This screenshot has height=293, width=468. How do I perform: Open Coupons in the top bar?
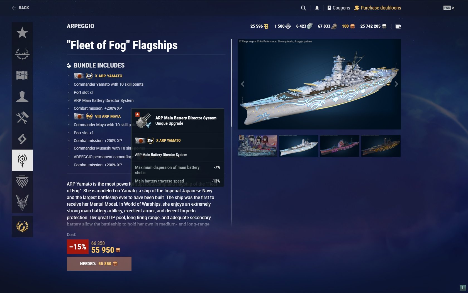click(x=338, y=8)
